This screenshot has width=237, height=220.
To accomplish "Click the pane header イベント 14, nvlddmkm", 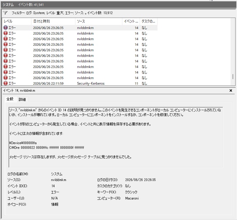I will [19, 90].
